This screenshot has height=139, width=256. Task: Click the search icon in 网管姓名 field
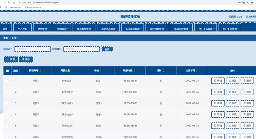tap(97, 49)
